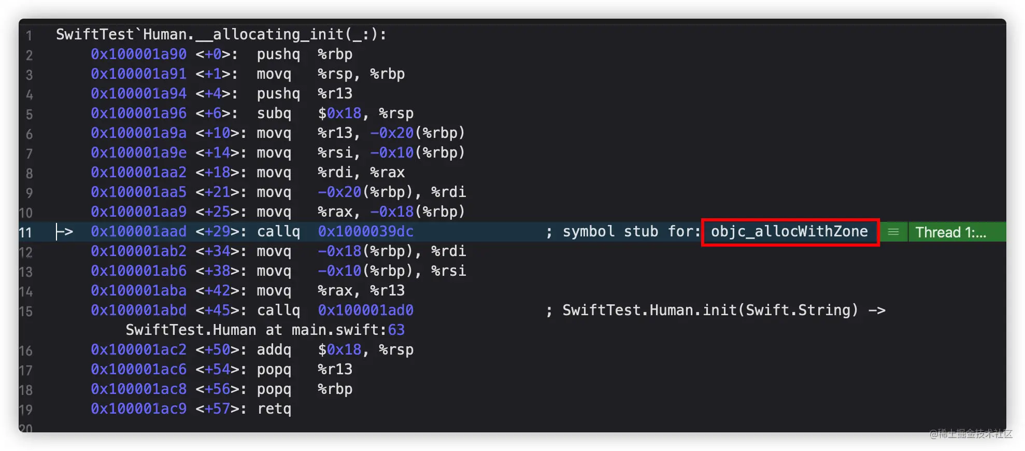Viewport: 1025px width, 451px height.
Task: Click gutter line number 5 to set a breakpoint
Action: click(29, 114)
